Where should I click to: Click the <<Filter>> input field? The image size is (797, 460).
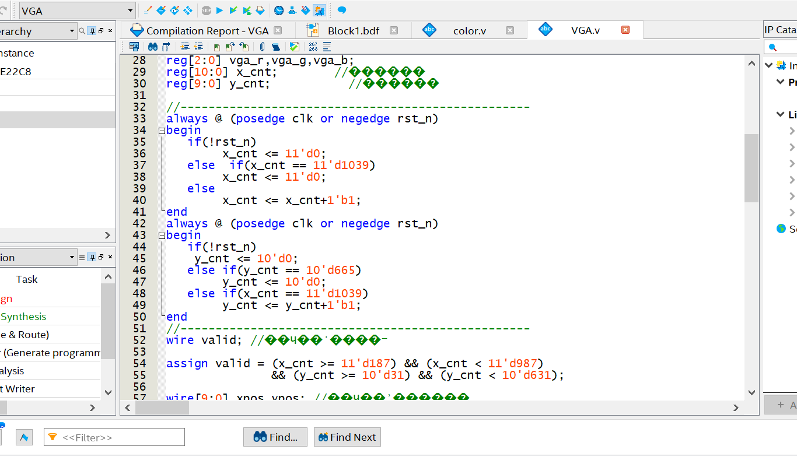coord(114,437)
